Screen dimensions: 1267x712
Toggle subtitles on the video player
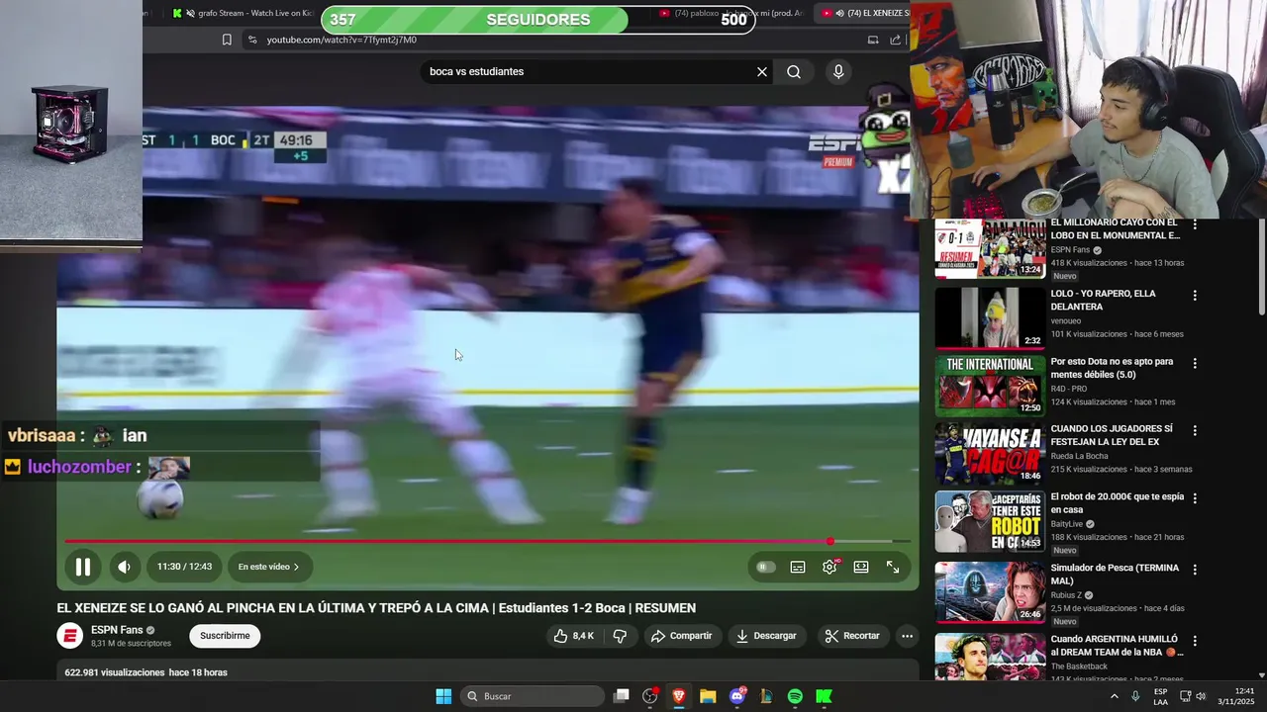[x=798, y=567]
